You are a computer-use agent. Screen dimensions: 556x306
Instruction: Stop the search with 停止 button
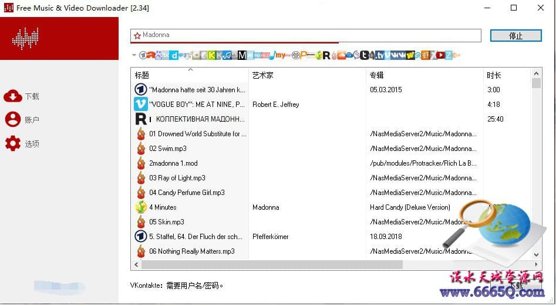pos(516,35)
